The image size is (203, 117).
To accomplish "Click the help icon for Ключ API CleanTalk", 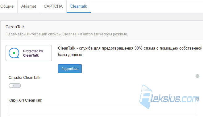I will click(197, 99).
